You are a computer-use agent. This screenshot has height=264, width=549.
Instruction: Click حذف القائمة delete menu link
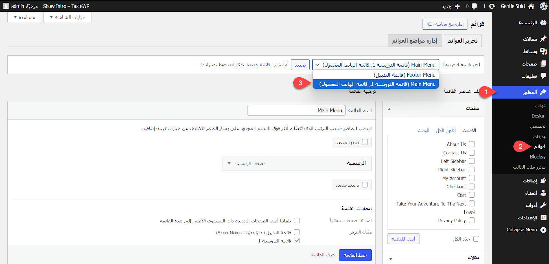(323, 255)
